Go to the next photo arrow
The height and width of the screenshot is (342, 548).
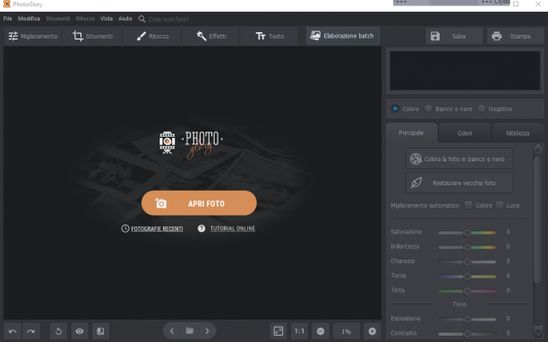(x=207, y=331)
